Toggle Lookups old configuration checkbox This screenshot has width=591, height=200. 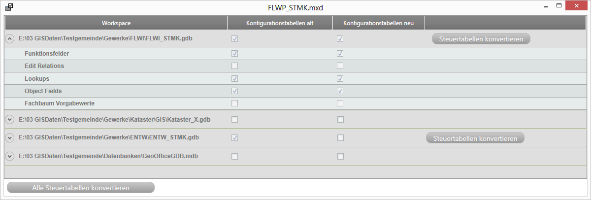click(235, 78)
